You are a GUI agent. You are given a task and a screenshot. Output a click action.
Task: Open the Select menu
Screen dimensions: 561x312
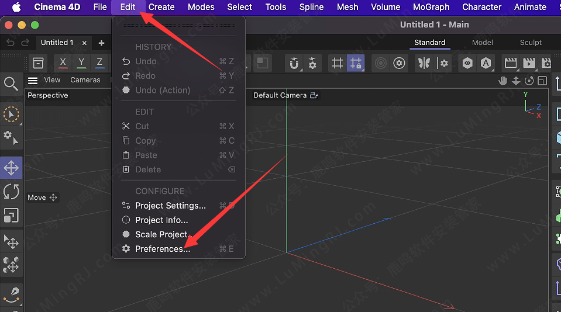pos(239,7)
